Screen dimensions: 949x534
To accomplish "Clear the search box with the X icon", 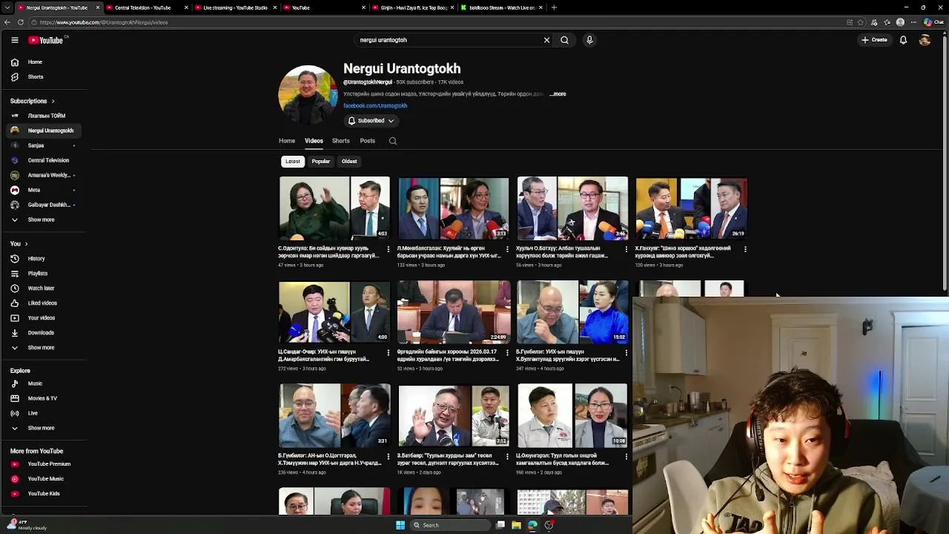I will click(547, 40).
